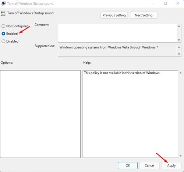184x172 pixels.
Task: Confirm with the OK button
Action: point(128,165)
